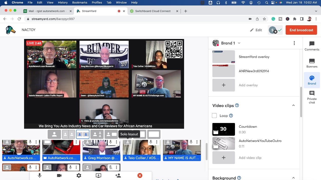
Task: Mute Teia Collier's microphone
Action: pos(151,142)
